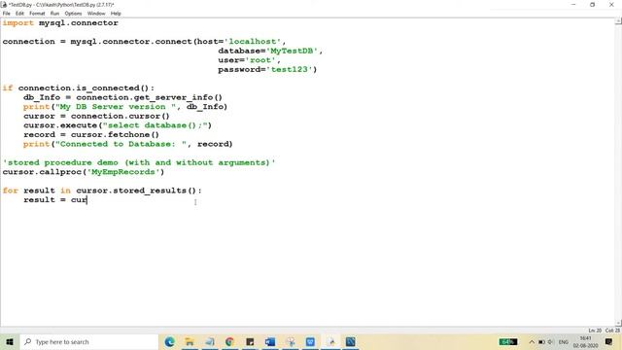
Task: Click connection.get_server_info() call
Action: coord(149,97)
